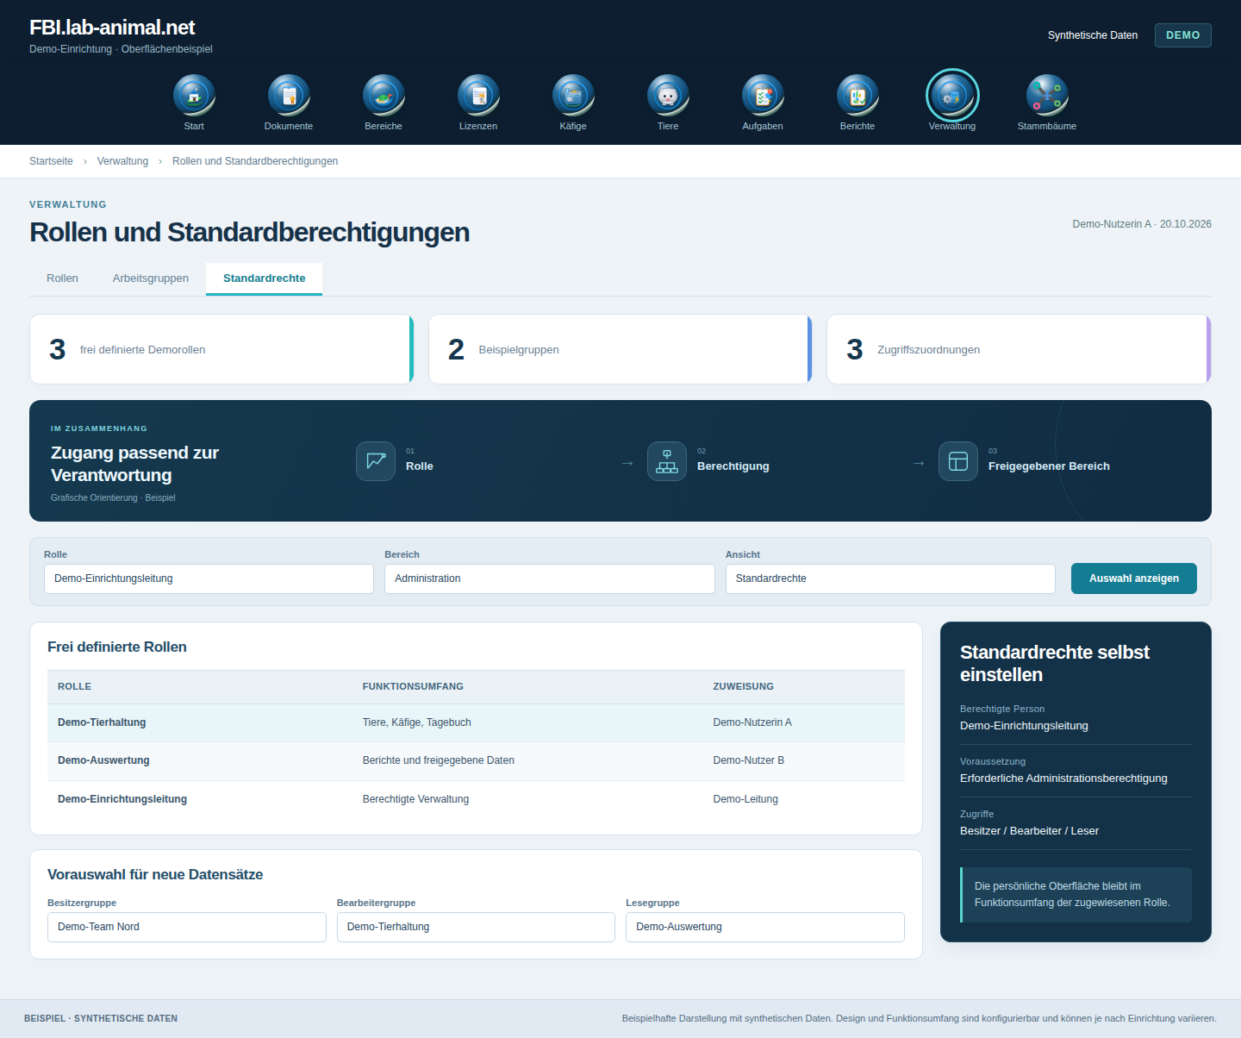The image size is (1241, 1038).
Task: Open the Bereich dropdown set to Administration
Action: 550,578
